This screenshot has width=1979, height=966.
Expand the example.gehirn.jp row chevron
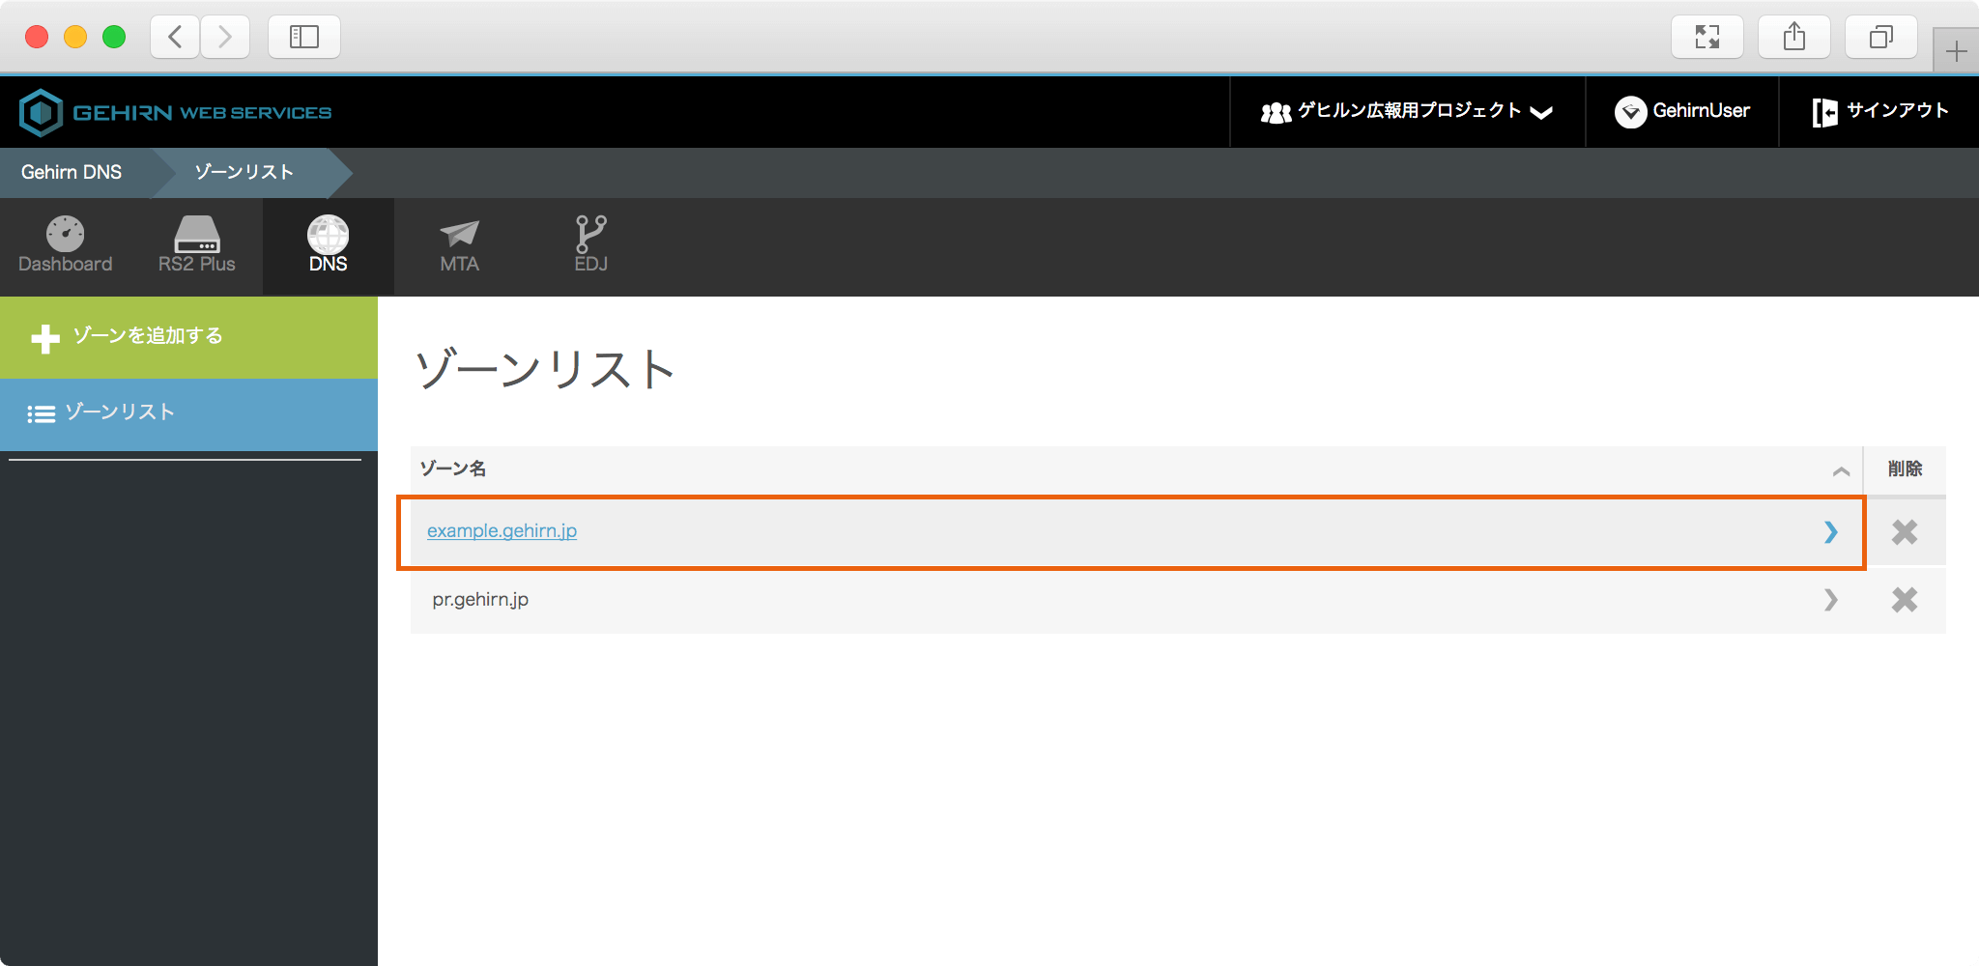(x=1830, y=531)
